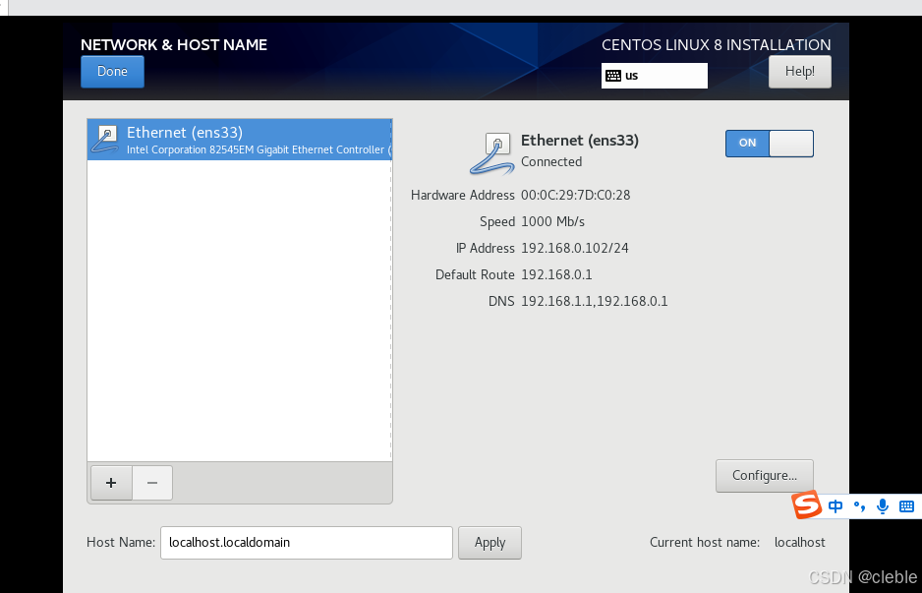Remove the device with the minus button

152,483
